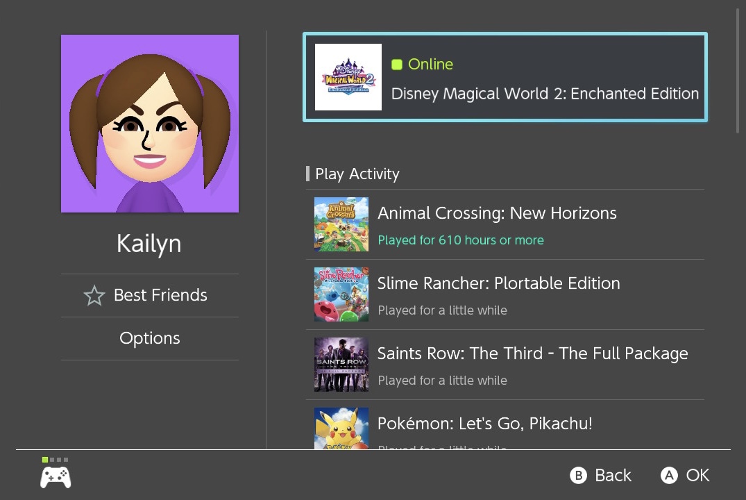Select the Best Friends menu entry

pyautogui.click(x=150, y=295)
